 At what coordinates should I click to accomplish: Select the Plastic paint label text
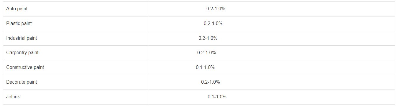pyautogui.click(x=19, y=24)
